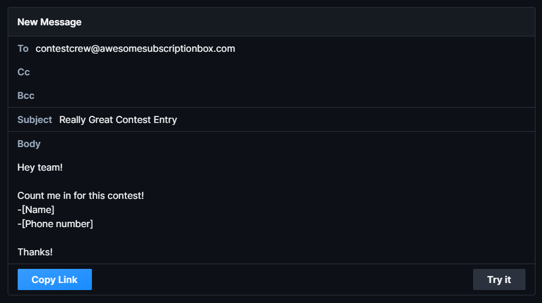Place cursor on the Thanks! line
This screenshot has width=542, height=303.
pos(35,252)
